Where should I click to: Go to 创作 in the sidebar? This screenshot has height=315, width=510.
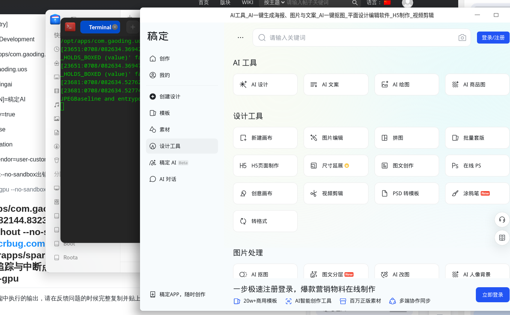point(182,59)
